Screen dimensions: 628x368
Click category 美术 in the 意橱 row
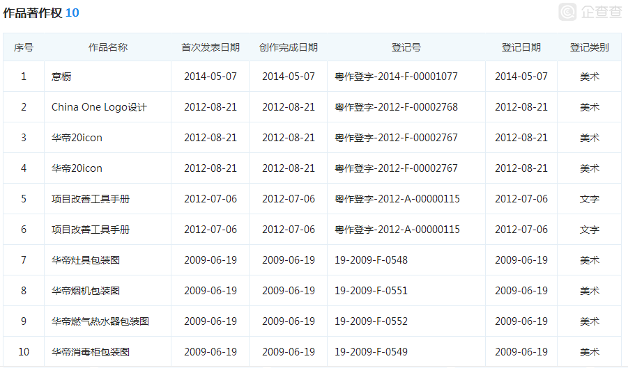click(x=589, y=77)
